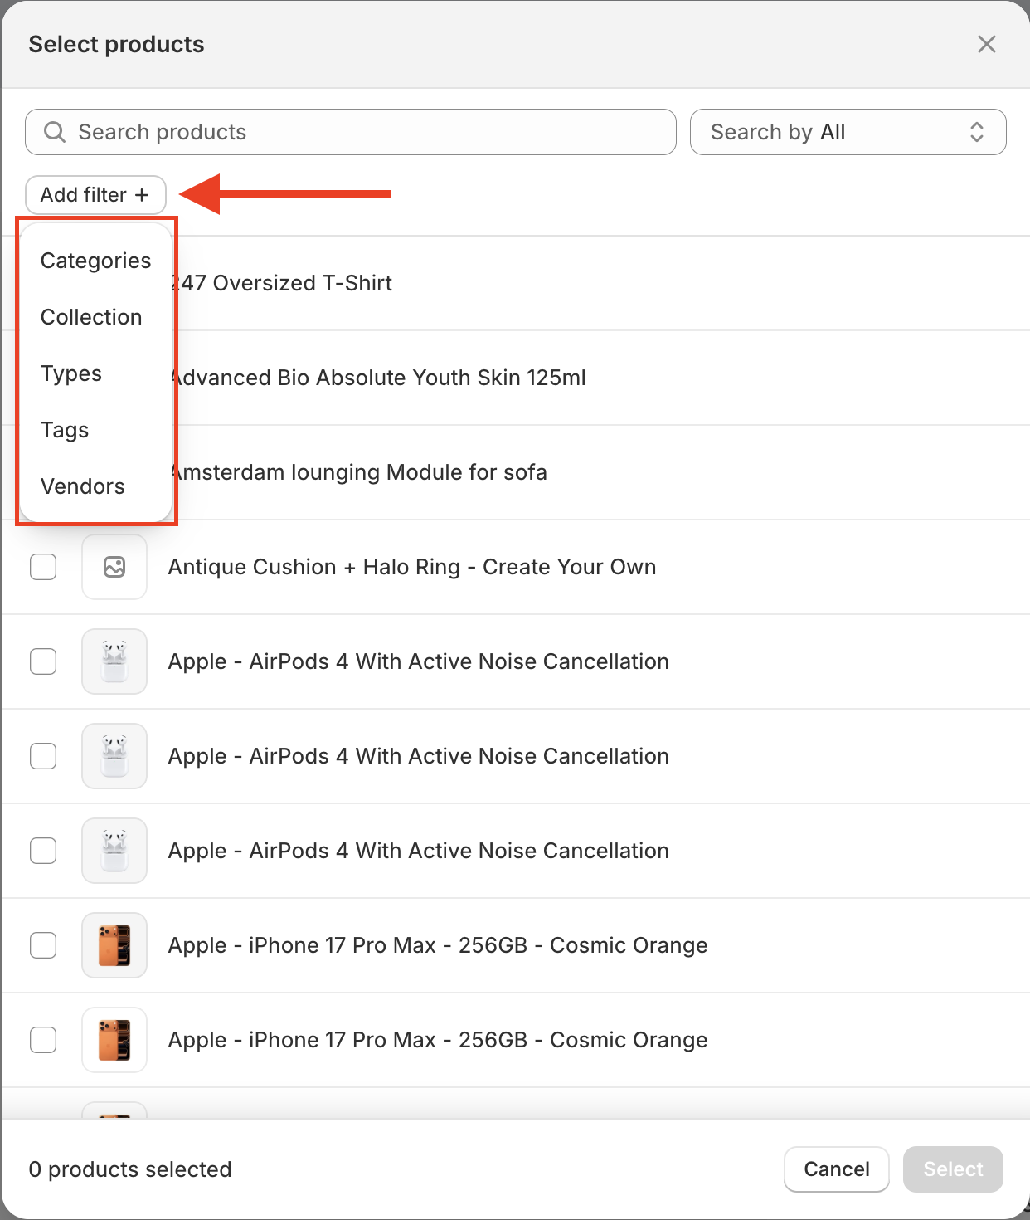This screenshot has height=1220, width=1030.
Task: Check the first Apple AirPods 4 checkbox
Action: 43,661
